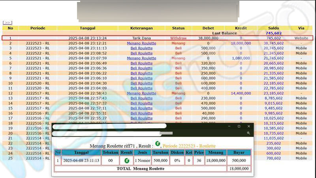Open Menang Roulette entry dated 22:58:43
The width and height of the screenshot is (316, 178).
click(x=141, y=93)
